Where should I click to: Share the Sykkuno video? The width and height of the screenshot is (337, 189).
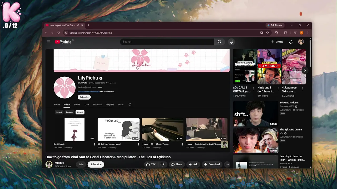coord(176,164)
